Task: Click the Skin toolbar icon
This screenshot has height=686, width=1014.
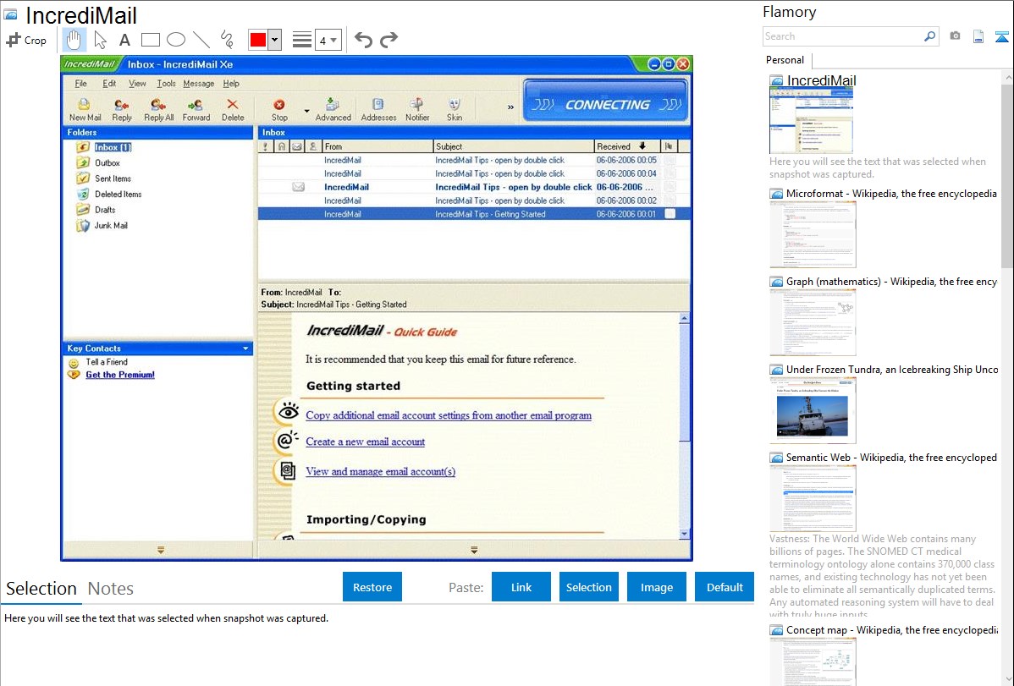Action: [x=455, y=110]
